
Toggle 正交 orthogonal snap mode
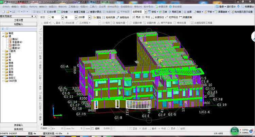(x=133, y=129)
